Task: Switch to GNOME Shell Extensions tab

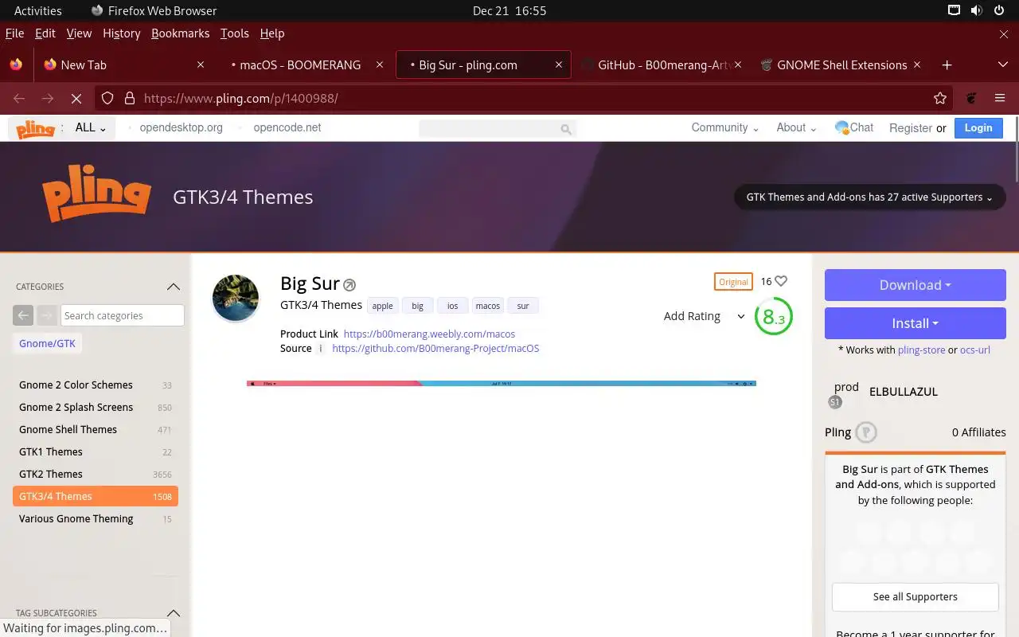Action: click(841, 64)
